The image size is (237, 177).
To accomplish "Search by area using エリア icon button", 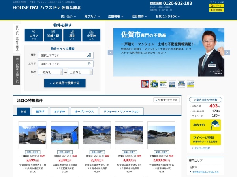I will click(x=34, y=35).
